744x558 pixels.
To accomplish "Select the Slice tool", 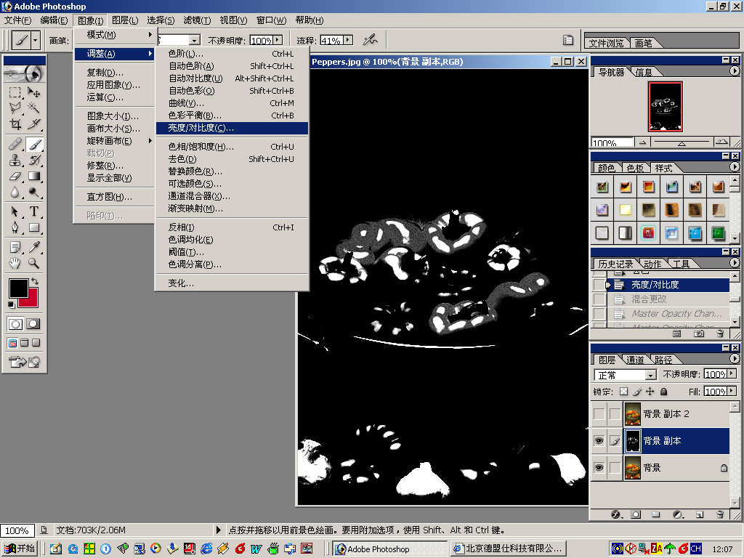I will 33,124.
